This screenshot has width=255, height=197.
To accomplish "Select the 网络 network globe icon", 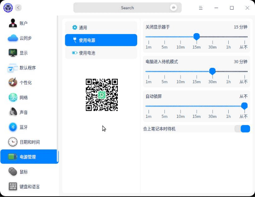I will click(x=13, y=97).
